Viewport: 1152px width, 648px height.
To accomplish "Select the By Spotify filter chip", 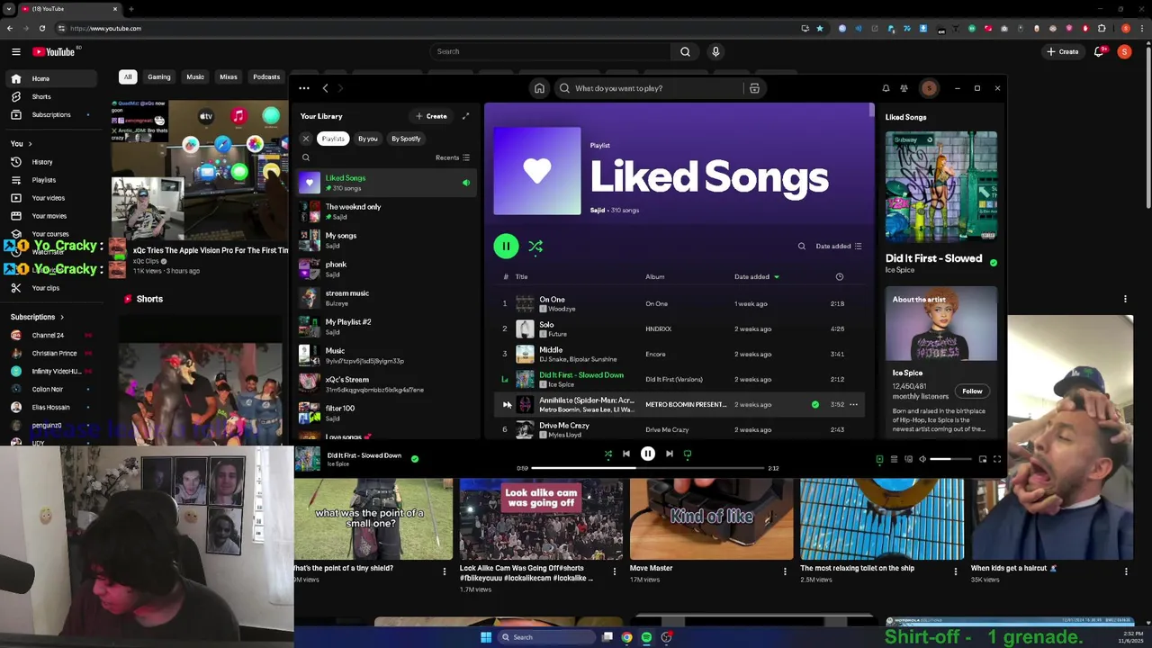I will tap(406, 139).
